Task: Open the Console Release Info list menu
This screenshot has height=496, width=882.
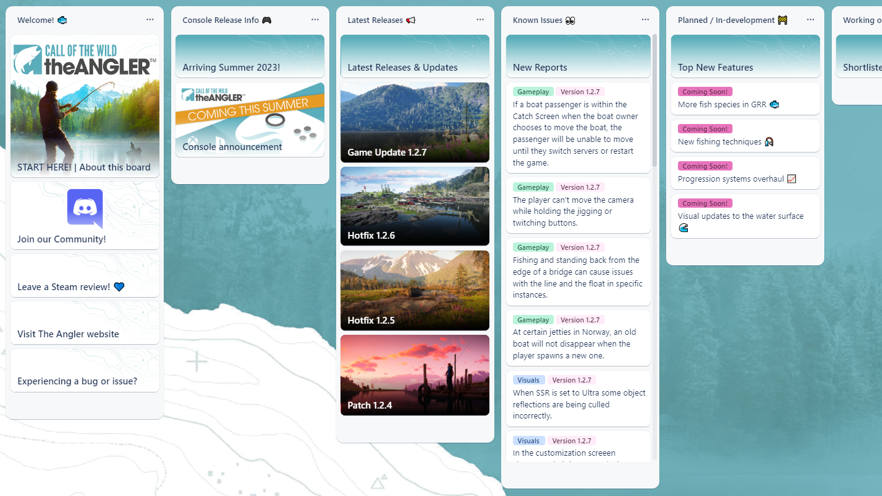Action: tap(315, 20)
